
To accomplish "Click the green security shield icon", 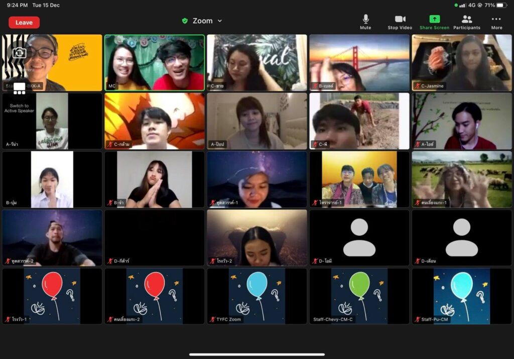I will (x=185, y=21).
